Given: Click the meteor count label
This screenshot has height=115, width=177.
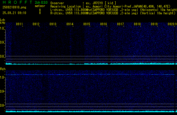Looking at the screenshot, I should tap(40, 6).
